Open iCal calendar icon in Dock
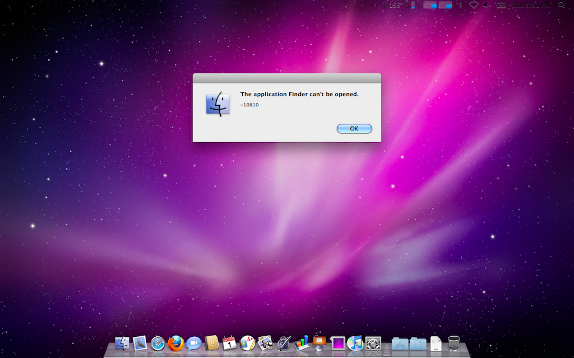 [x=229, y=343]
